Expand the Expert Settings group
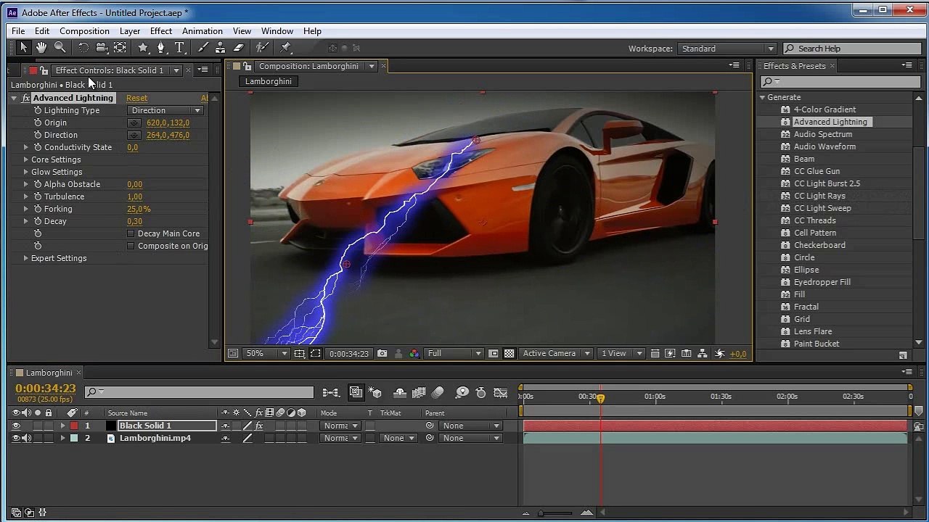 [26, 259]
